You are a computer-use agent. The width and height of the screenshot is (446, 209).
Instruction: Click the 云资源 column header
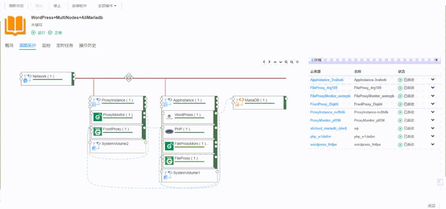[315, 71]
